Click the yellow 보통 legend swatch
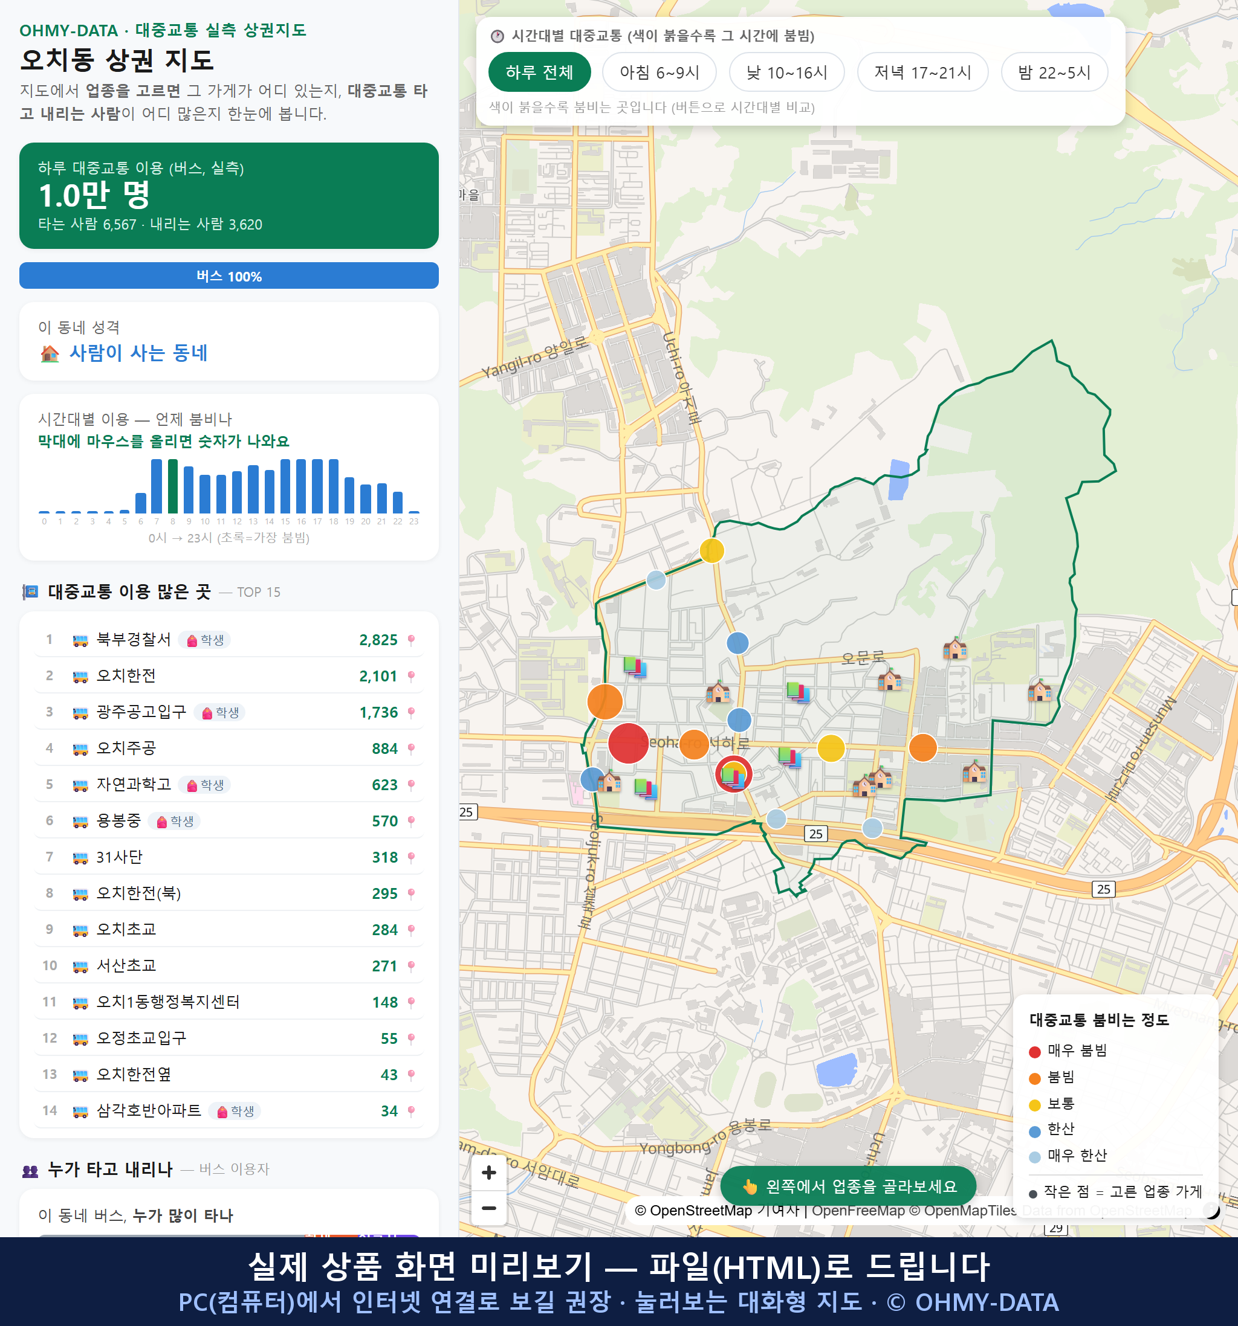The width and height of the screenshot is (1238, 1326). (1035, 1106)
